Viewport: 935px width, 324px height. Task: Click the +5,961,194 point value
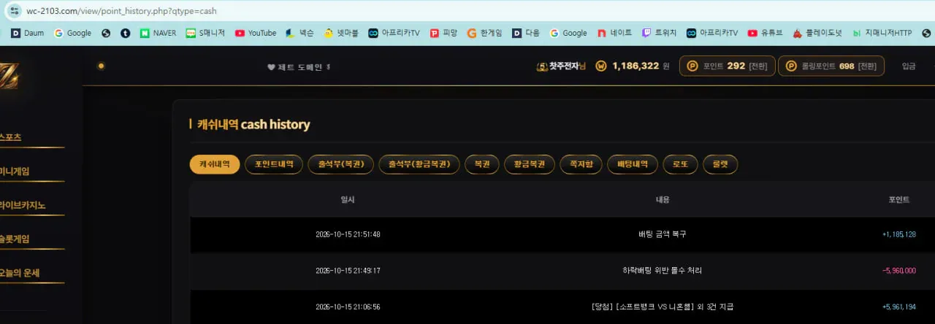(x=898, y=306)
